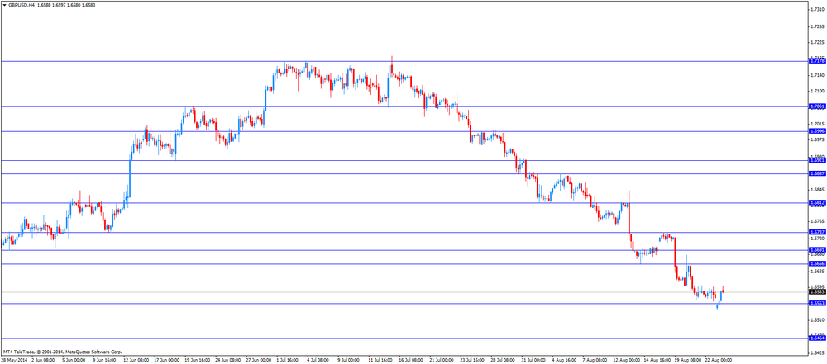Select the 1.6656 horizontal line price tag
The image size is (827, 364).
816,263
